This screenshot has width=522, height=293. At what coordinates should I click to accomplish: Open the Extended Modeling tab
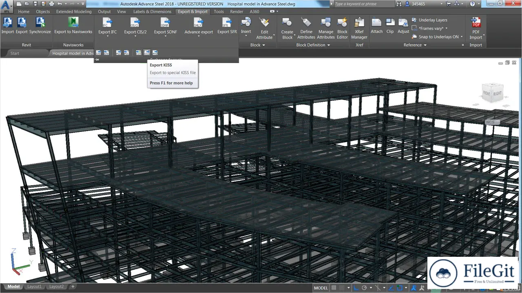[74, 11]
